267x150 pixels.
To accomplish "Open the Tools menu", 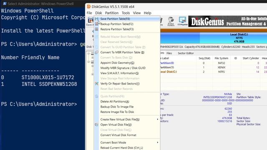I will [x=126, y=13].
